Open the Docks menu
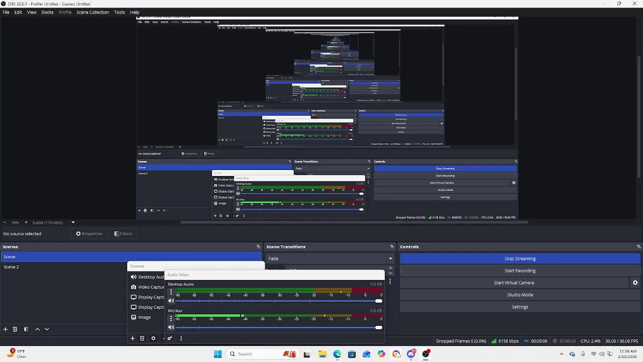This screenshot has width=643, height=362. 47,12
